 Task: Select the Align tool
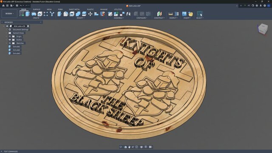(x=96, y=14)
